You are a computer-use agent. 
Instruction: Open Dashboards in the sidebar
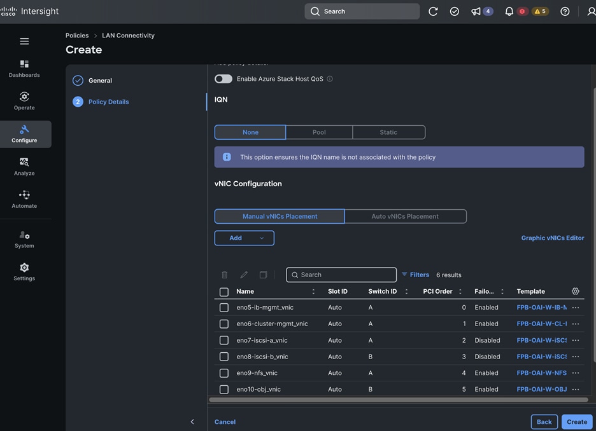[x=24, y=69]
